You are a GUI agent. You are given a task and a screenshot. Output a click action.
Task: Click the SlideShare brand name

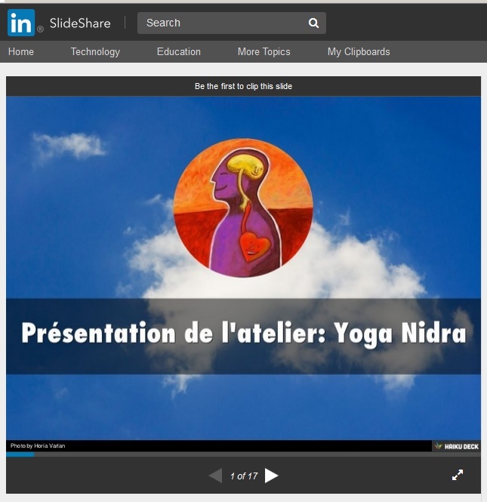80,23
